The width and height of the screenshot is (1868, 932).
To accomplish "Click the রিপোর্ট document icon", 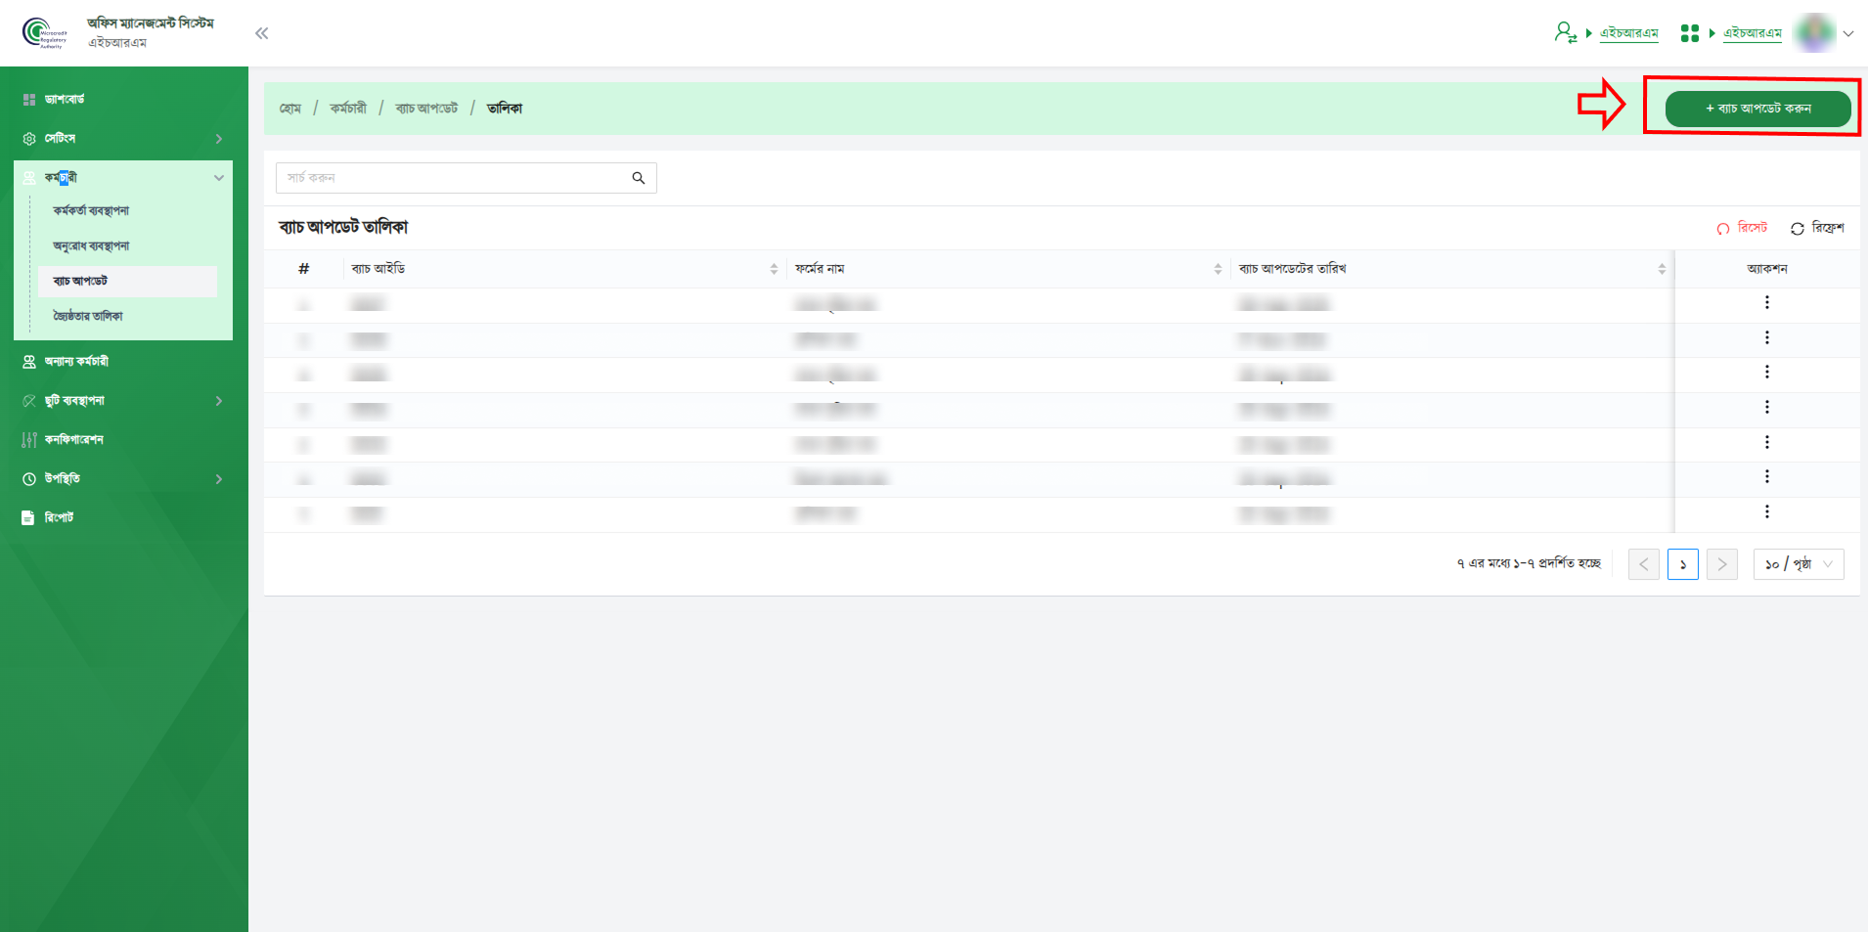I will [x=28, y=518].
